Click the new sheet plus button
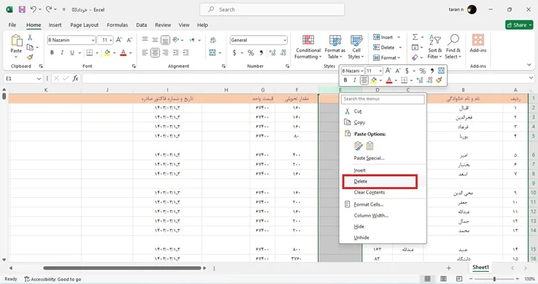Image resolution: width=538 pixels, height=284 pixels. click(x=449, y=268)
